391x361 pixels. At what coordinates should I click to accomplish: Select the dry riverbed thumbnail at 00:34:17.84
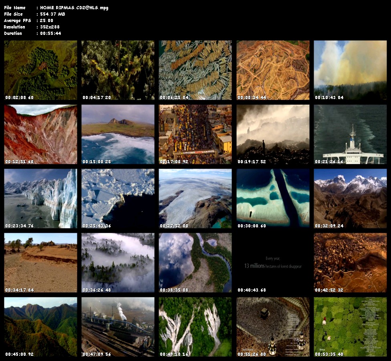40,263
